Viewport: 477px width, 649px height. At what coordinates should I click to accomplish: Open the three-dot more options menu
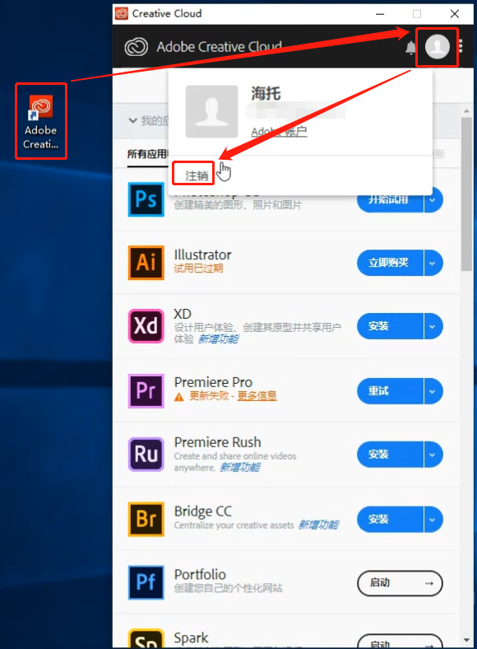point(461,46)
